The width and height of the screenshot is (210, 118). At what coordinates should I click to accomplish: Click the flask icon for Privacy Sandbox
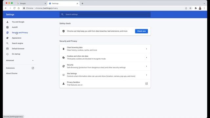(x=63, y=84)
